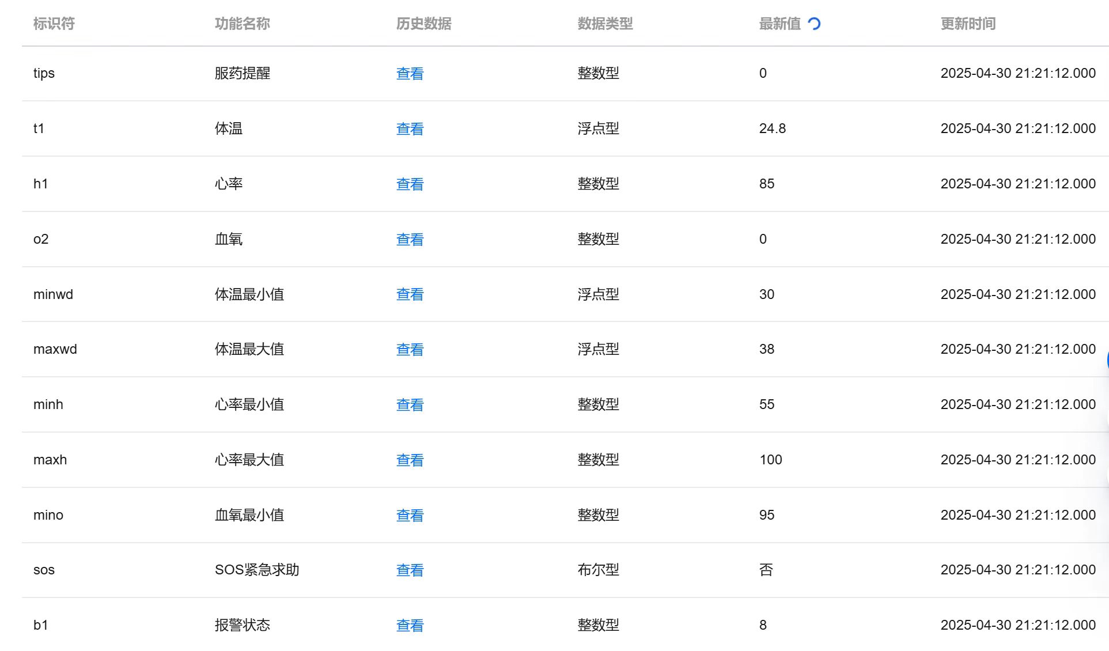Open 查看 history for 体温 t1
This screenshot has height=651, width=1109.
point(410,129)
